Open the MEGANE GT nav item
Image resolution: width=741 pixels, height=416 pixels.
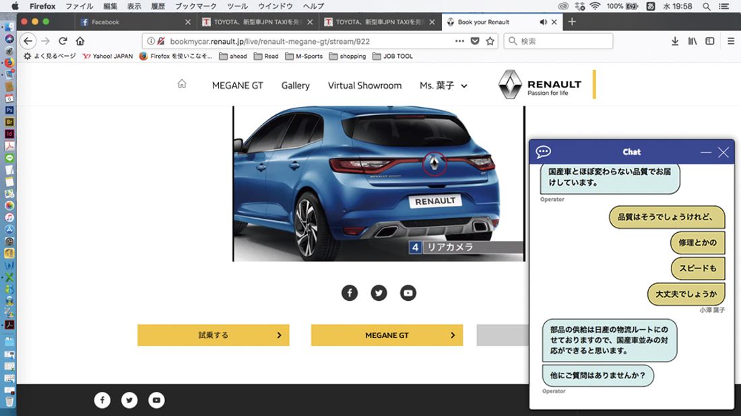(x=237, y=85)
